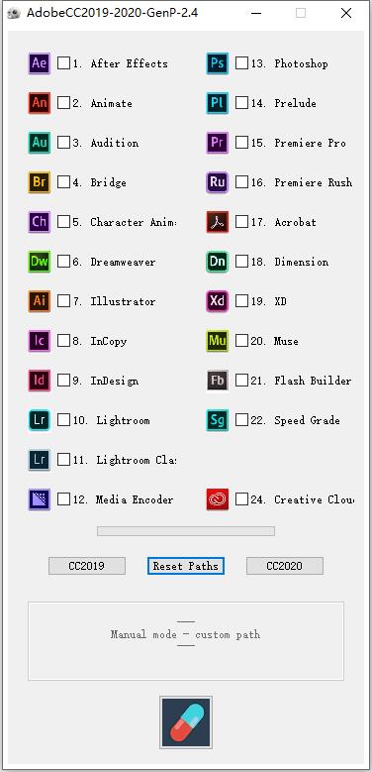Click the After Effects Ae icon
372x772 pixels.
click(40, 63)
